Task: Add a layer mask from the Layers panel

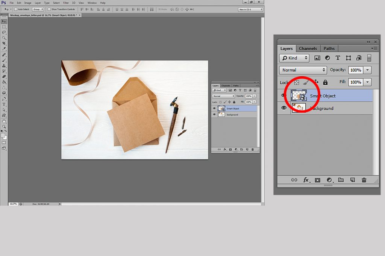Action: (318, 180)
